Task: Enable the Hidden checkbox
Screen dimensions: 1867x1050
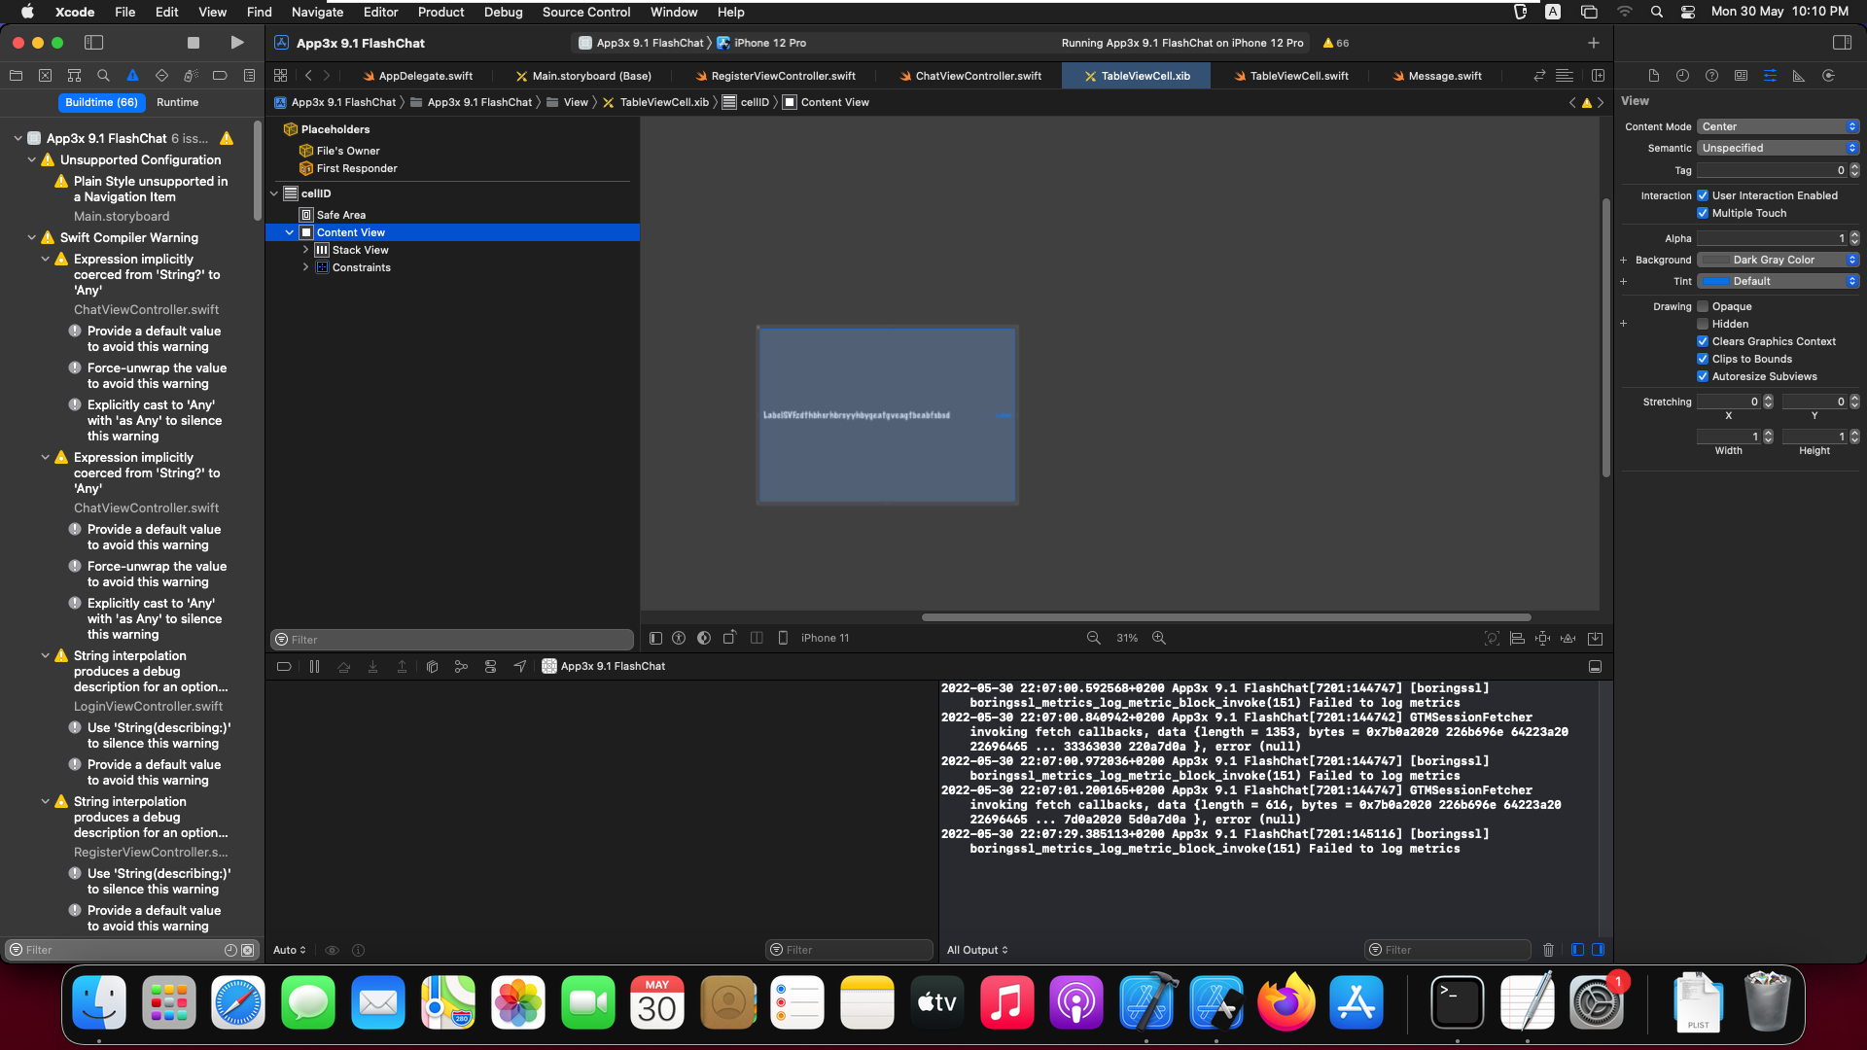Action: pyautogui.click(x=1703, y=324)
